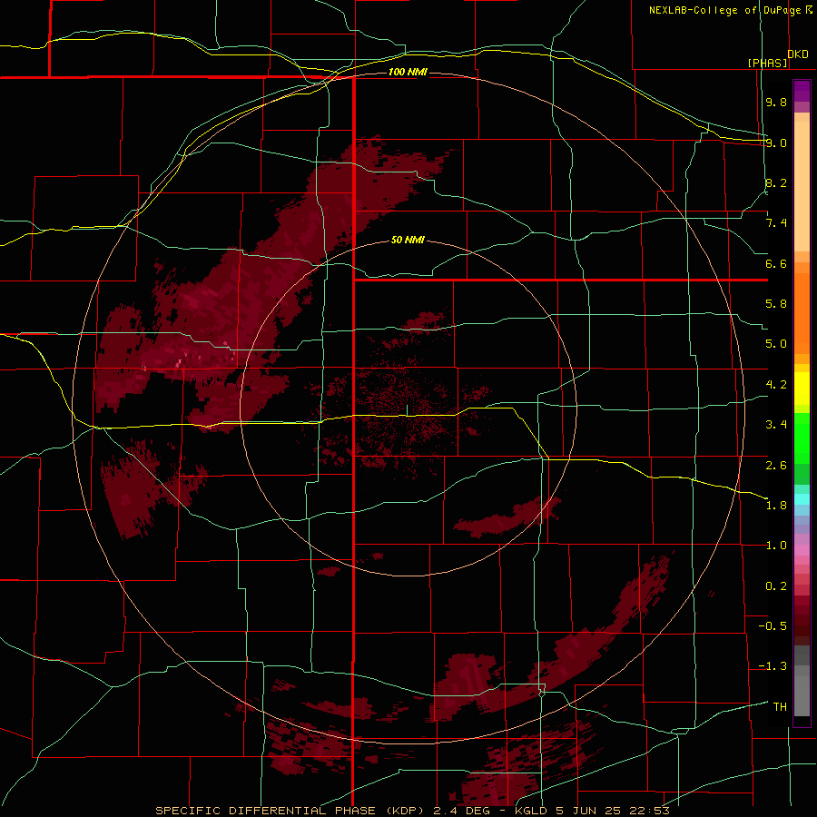
Task: Click the 3.4 scale value
Action: [776, 425]
